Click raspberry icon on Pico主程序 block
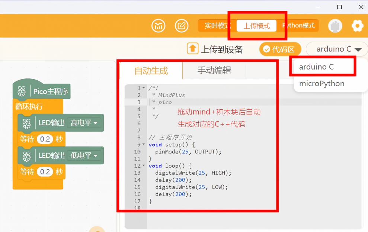 (22, 91)
